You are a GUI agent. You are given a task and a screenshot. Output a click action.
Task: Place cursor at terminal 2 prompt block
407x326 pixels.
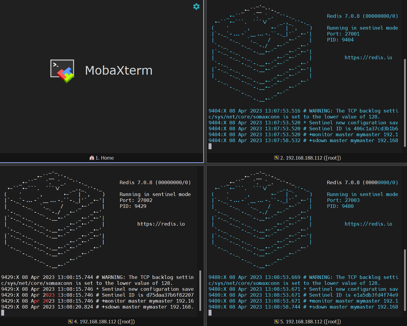pos(210,146)
